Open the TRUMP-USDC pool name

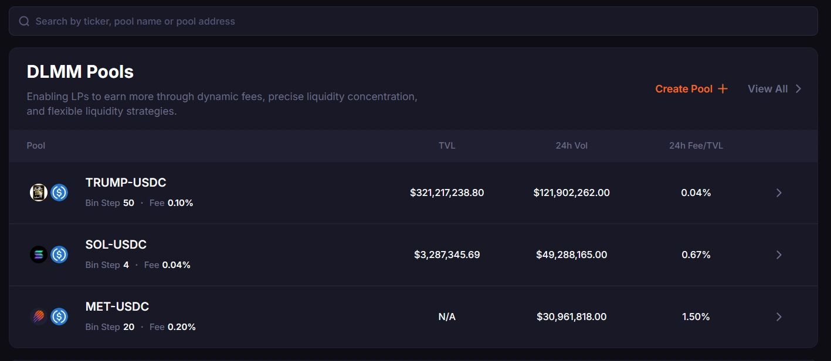(126, 183)
